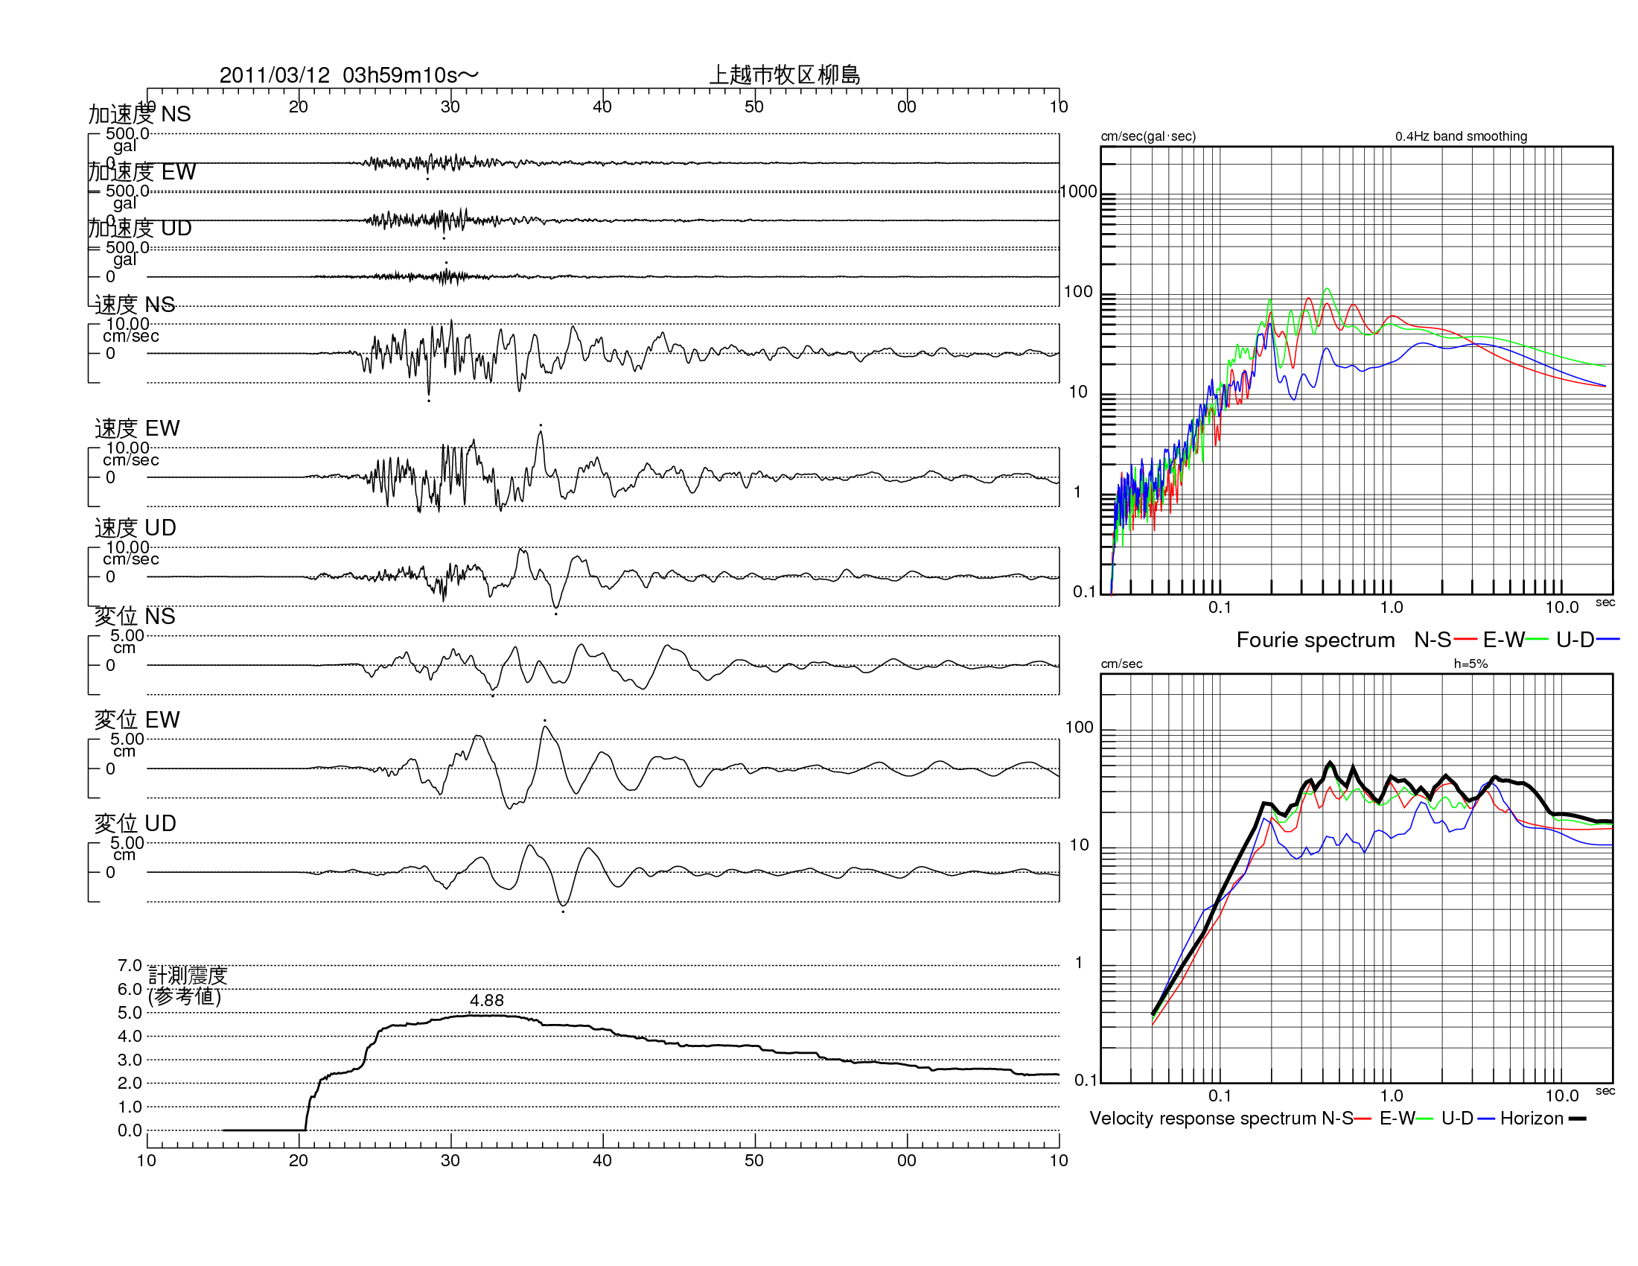This screenshot has width=1638, height=1266.
Task: Click the Fourie spectrum title
Action: point(1316,640)
